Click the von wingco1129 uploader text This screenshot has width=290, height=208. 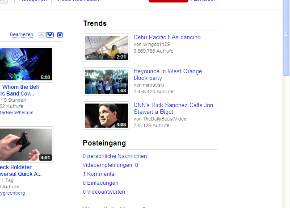151,44
